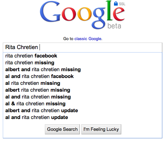Focus the Rita Chretien search field
This screenshot has height=142, width=166.
click(83, 47)
